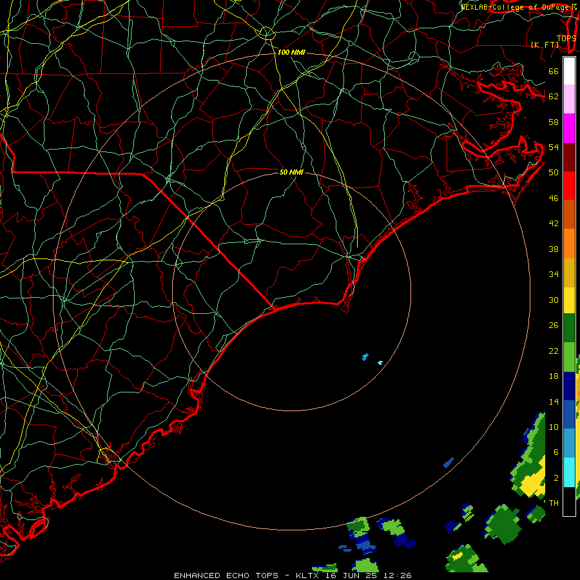Click the white 66 kft color swatch
Image resolution: width=580 pixels, height=580 pixels.
point(569,71)
